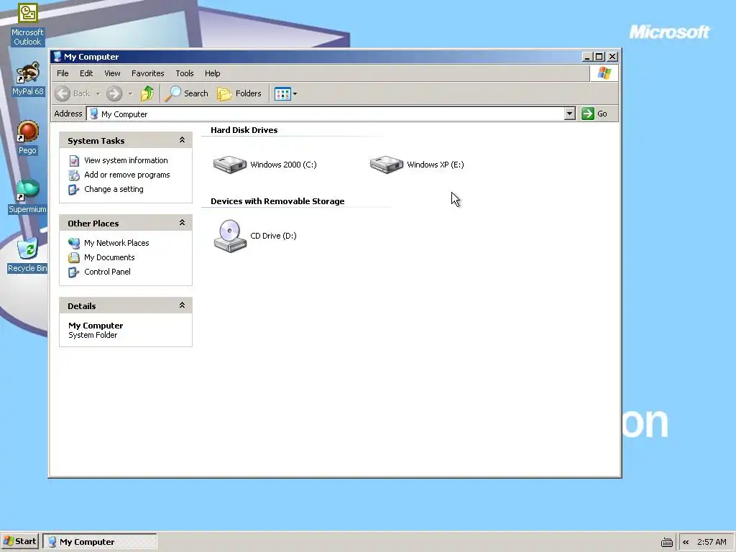Click the My Network Places icon
Image resolution: width=736 pixels, height=552 pixels.
pos(74,243)
